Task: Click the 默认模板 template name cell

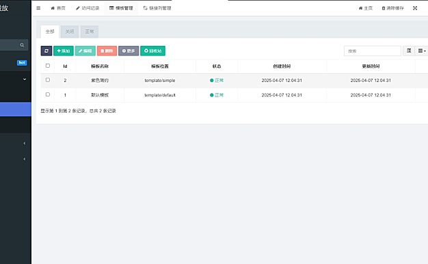Action: coord(100,95)
